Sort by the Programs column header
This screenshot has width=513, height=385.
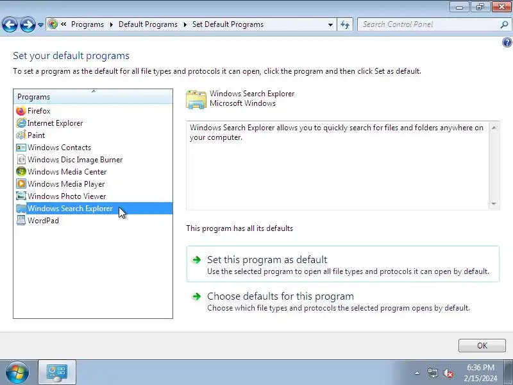(x=93, y=97)
